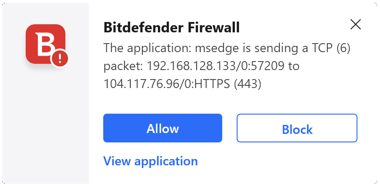
Task: Block the msedge TCP packet
Action: click(297, 129)
